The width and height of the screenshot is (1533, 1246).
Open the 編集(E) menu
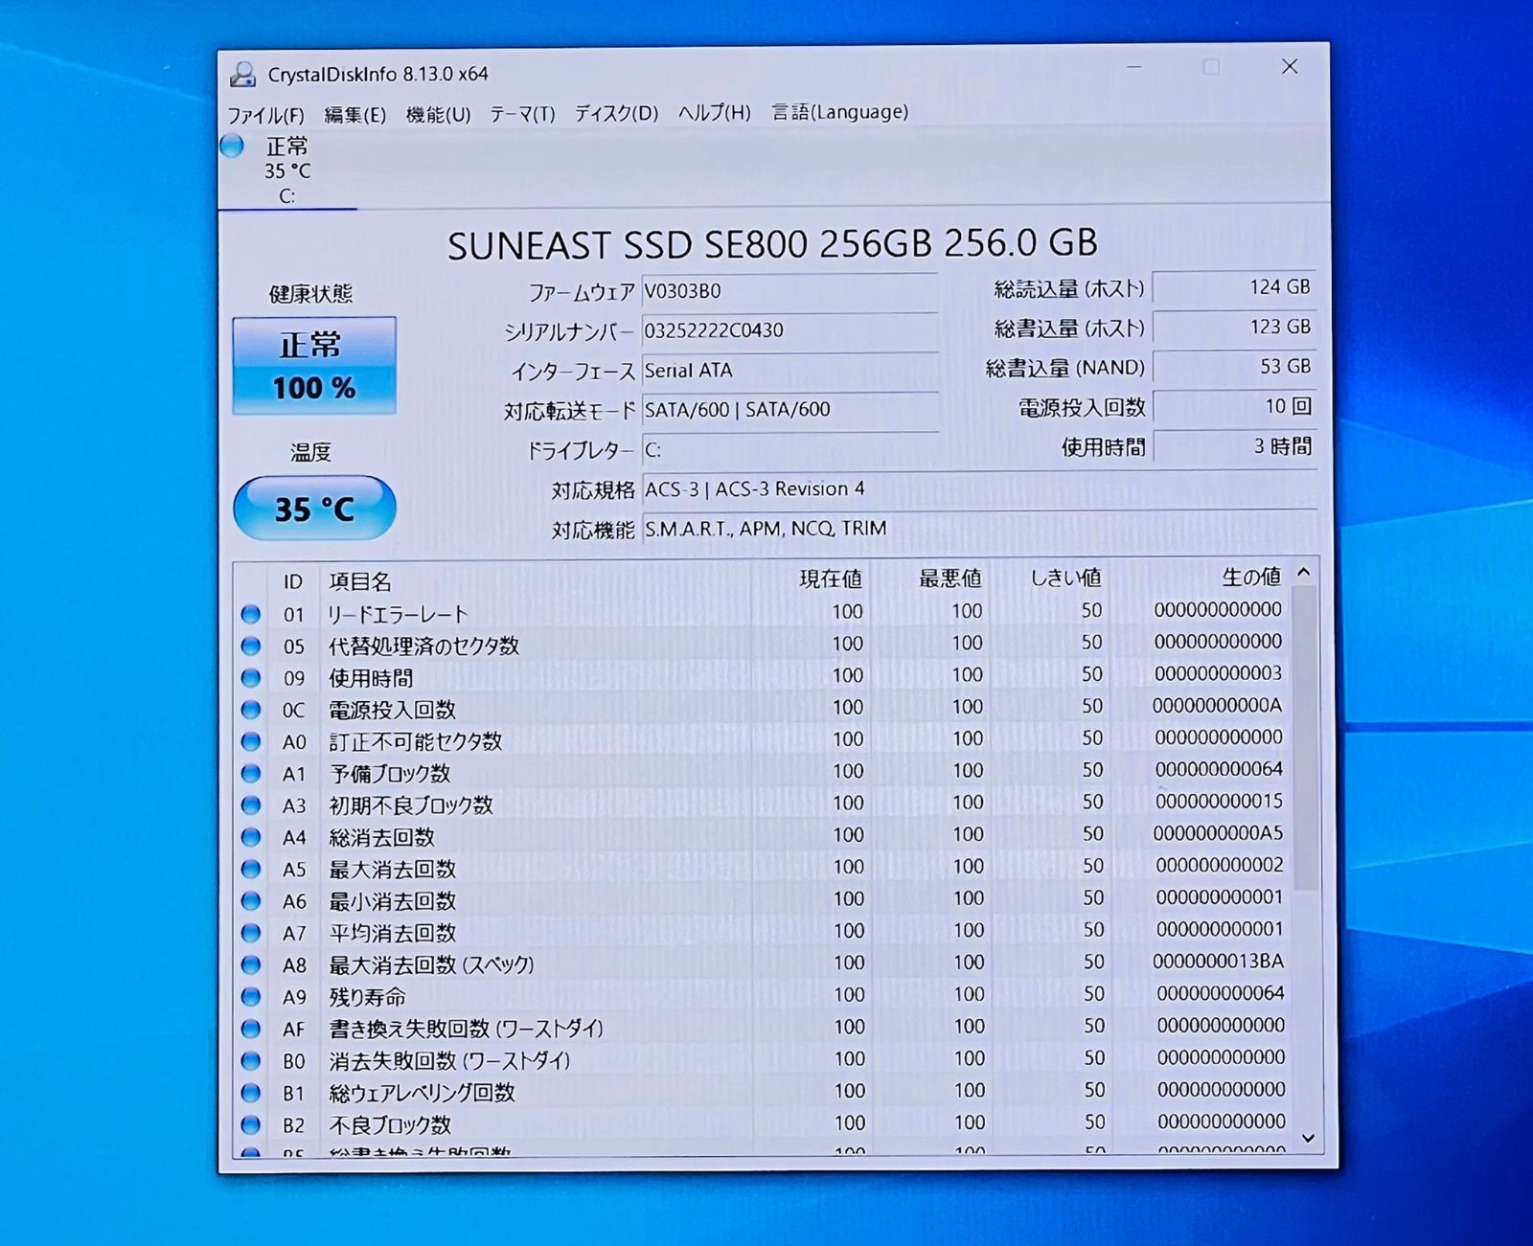(355, 115)
